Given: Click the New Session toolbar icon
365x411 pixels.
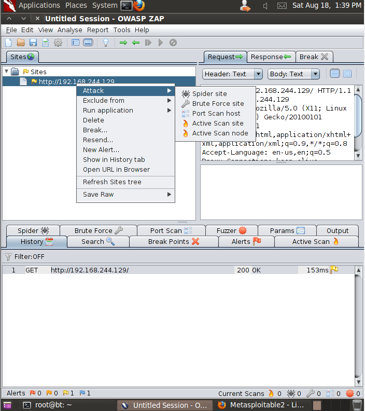Looking at the screenshot, I should 8,43.
